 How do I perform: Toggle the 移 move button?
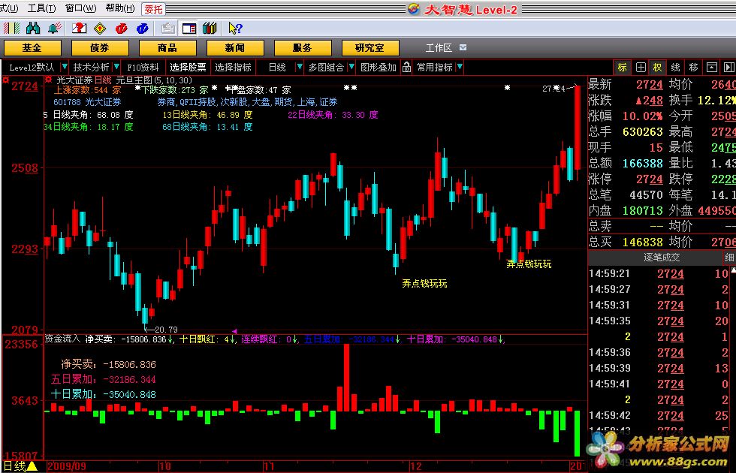pyautogui.click(x=693, y=68)
